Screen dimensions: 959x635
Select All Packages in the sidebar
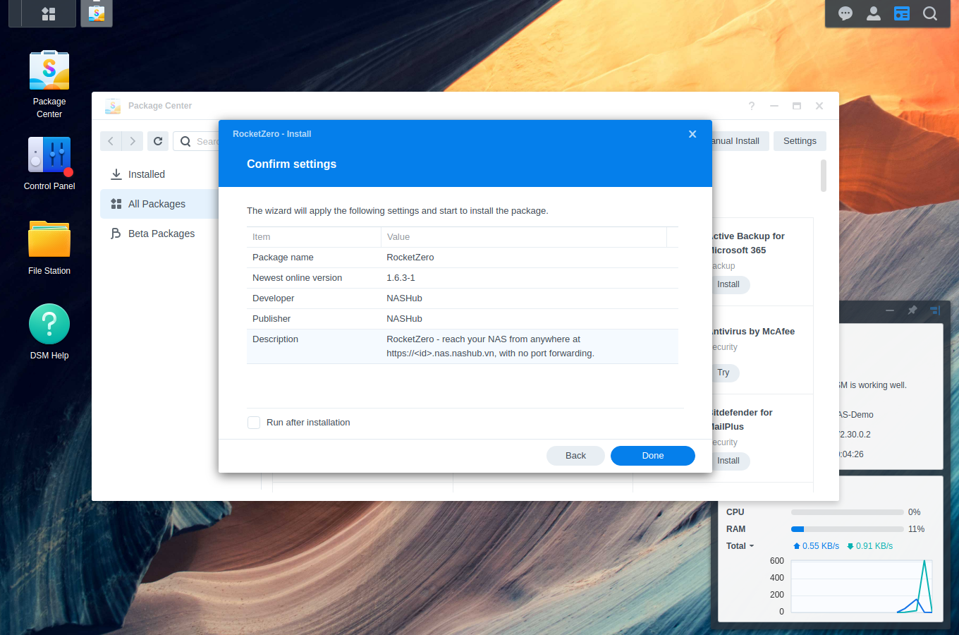159,204
